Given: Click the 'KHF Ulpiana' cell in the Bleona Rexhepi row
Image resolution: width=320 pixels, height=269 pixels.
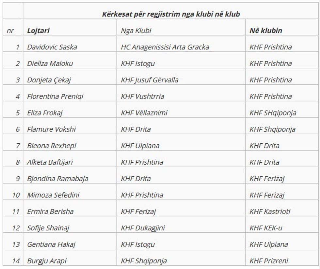Looking at the screenshot, I should click(140, 146).
